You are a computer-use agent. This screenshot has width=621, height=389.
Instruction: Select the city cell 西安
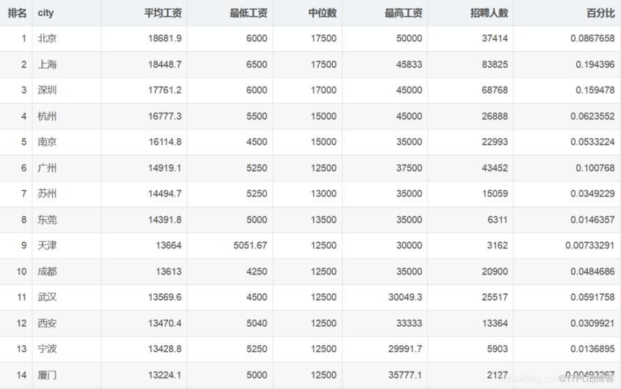pos(47,323)
